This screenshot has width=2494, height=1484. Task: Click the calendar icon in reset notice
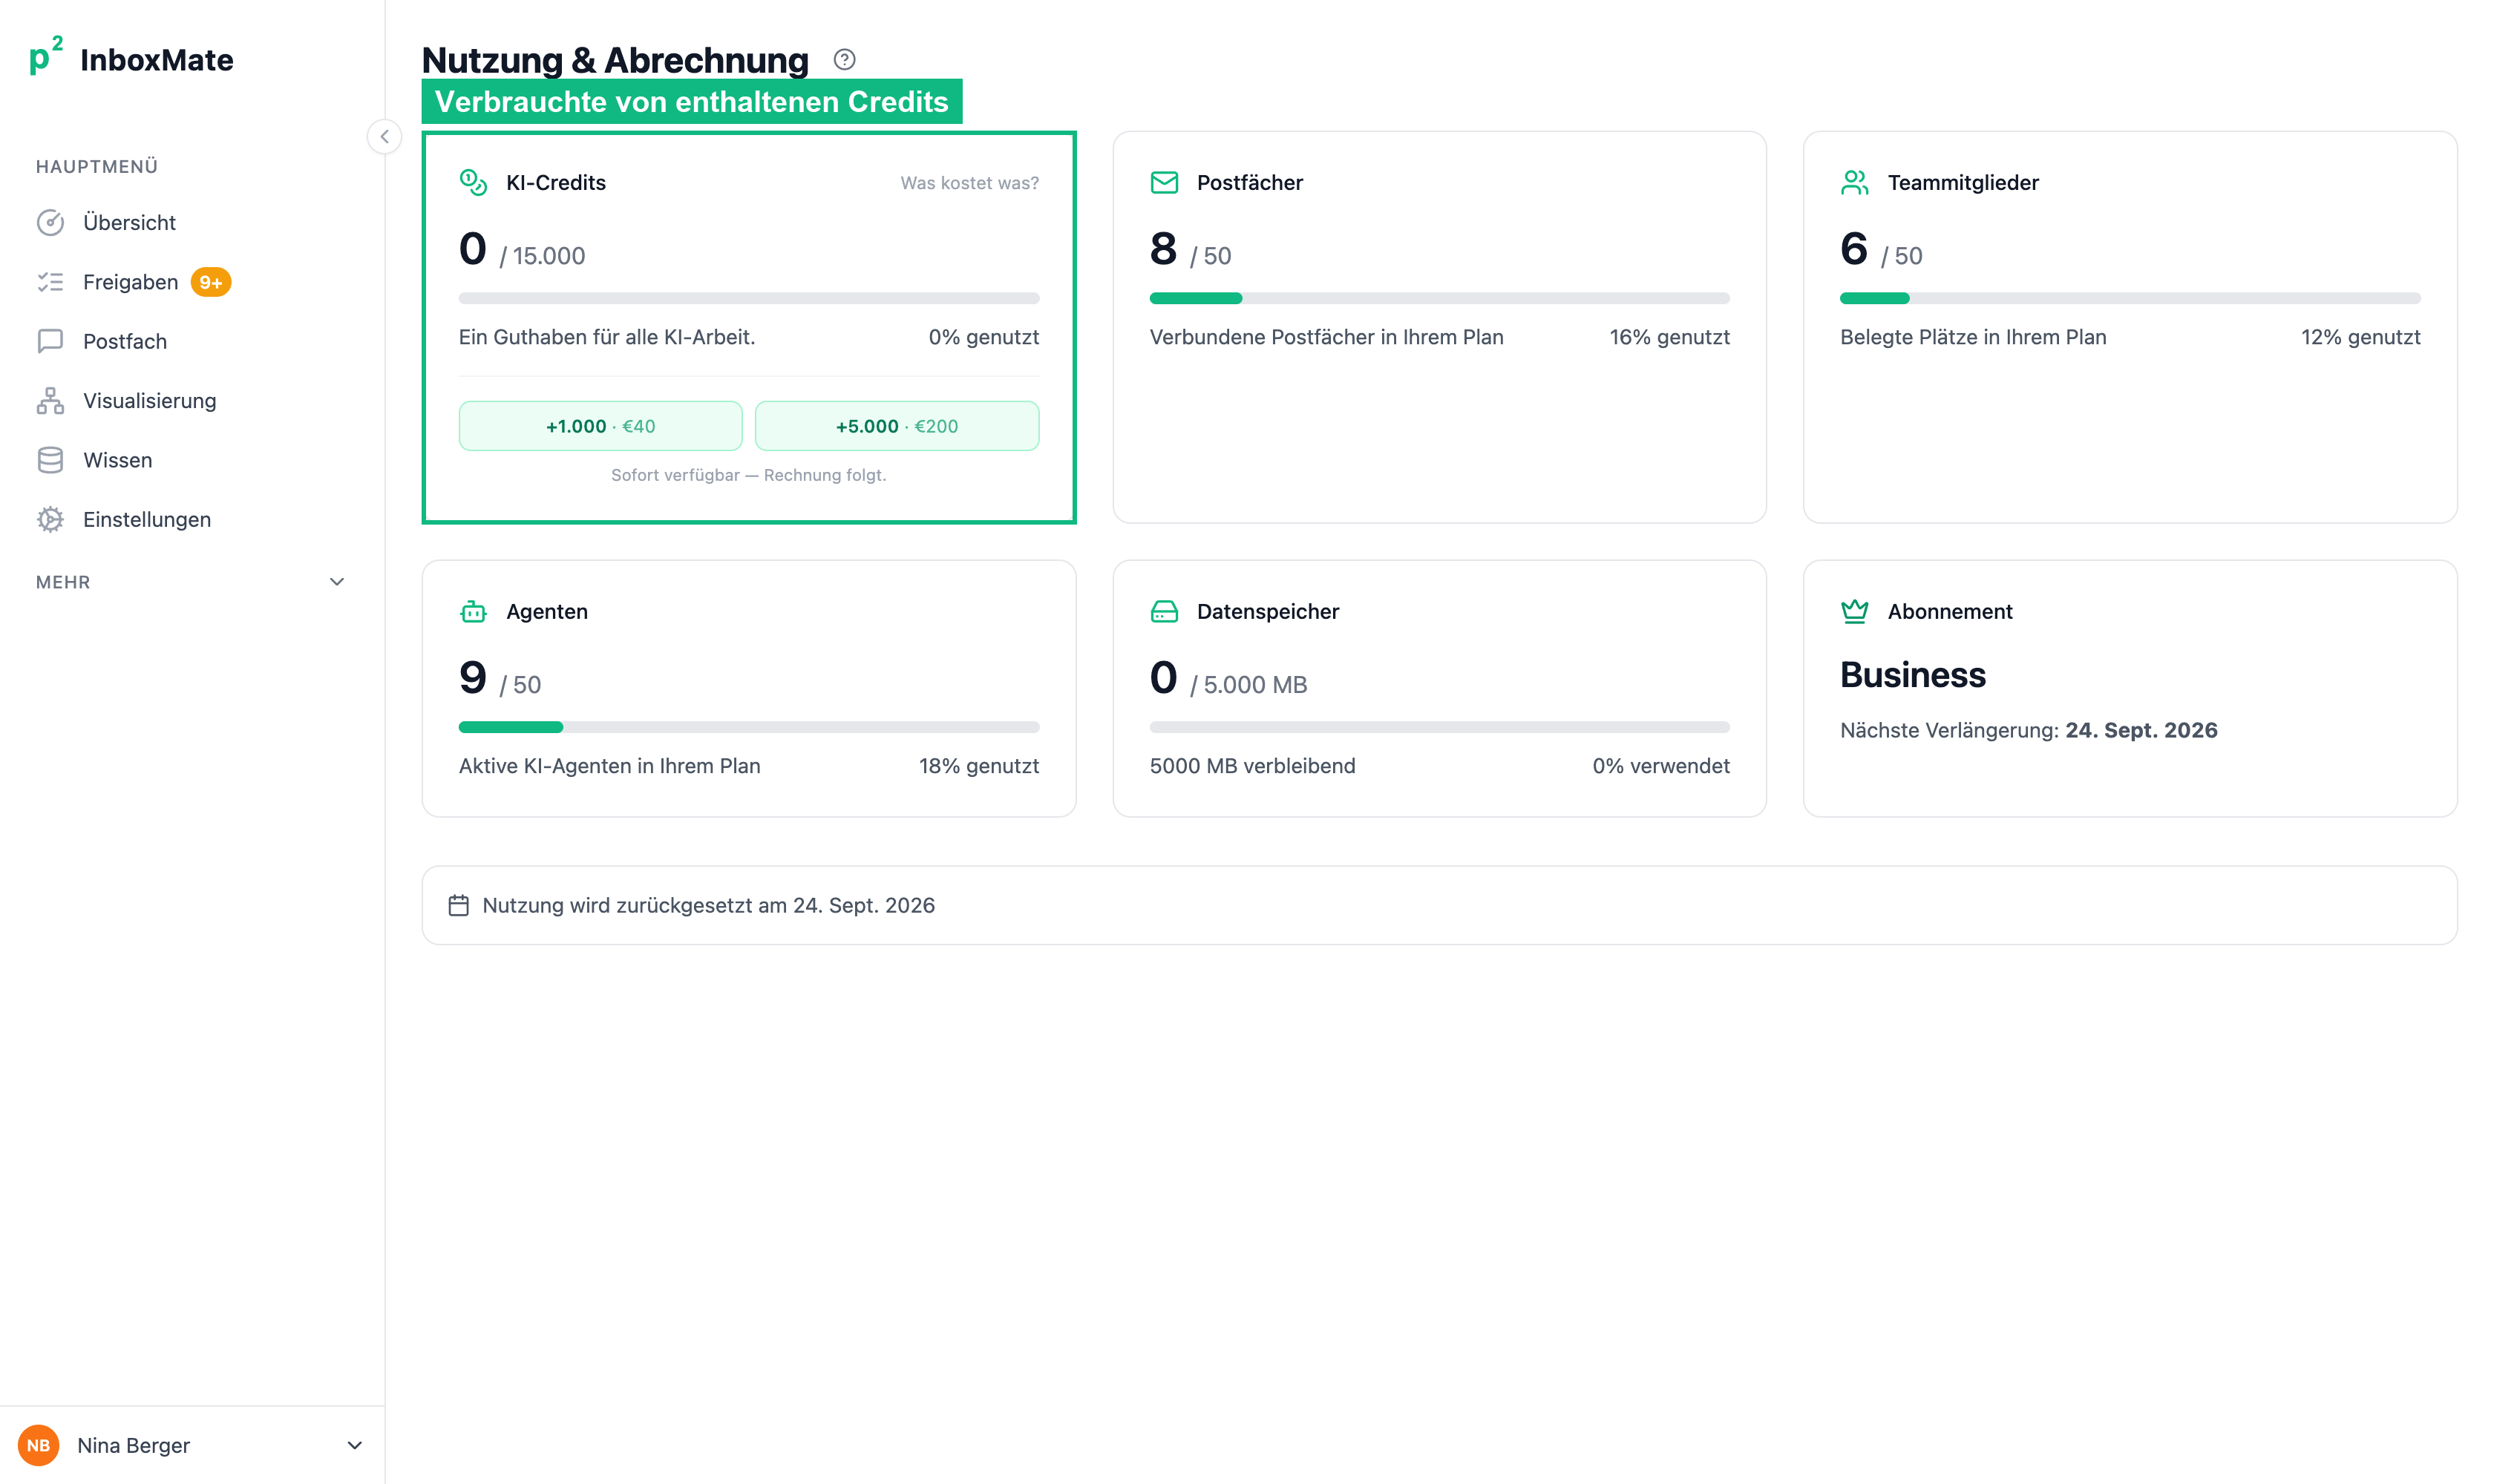tap(458, 905)
